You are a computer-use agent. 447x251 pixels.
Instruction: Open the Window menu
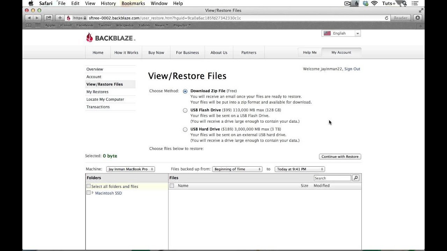click(159, 3)
